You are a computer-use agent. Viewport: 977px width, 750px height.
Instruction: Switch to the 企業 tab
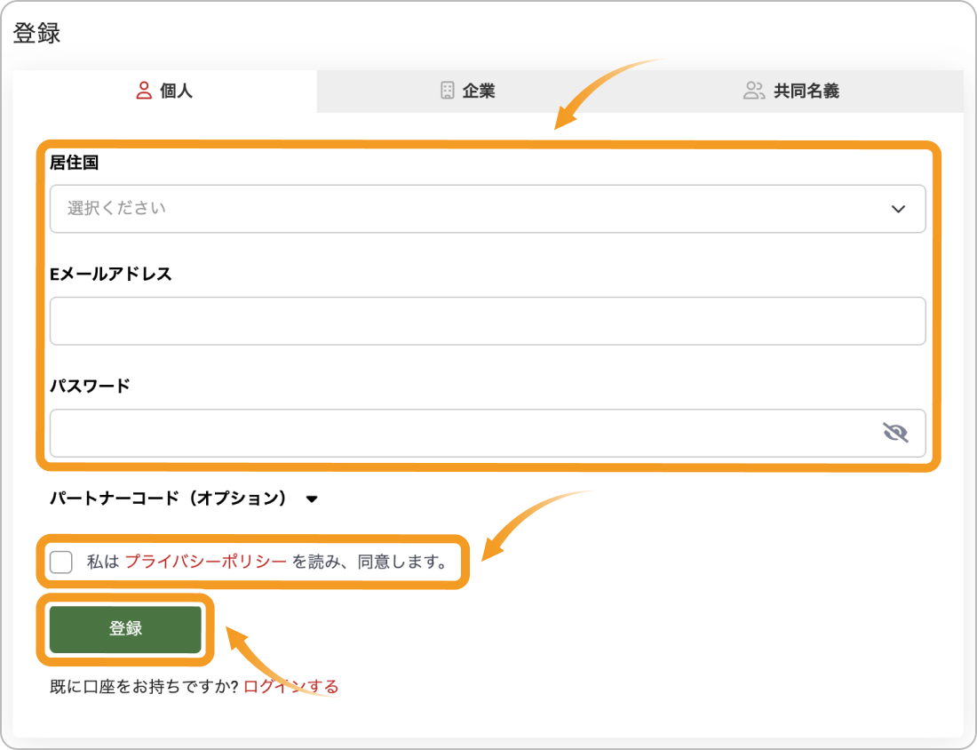pos(467,91)
